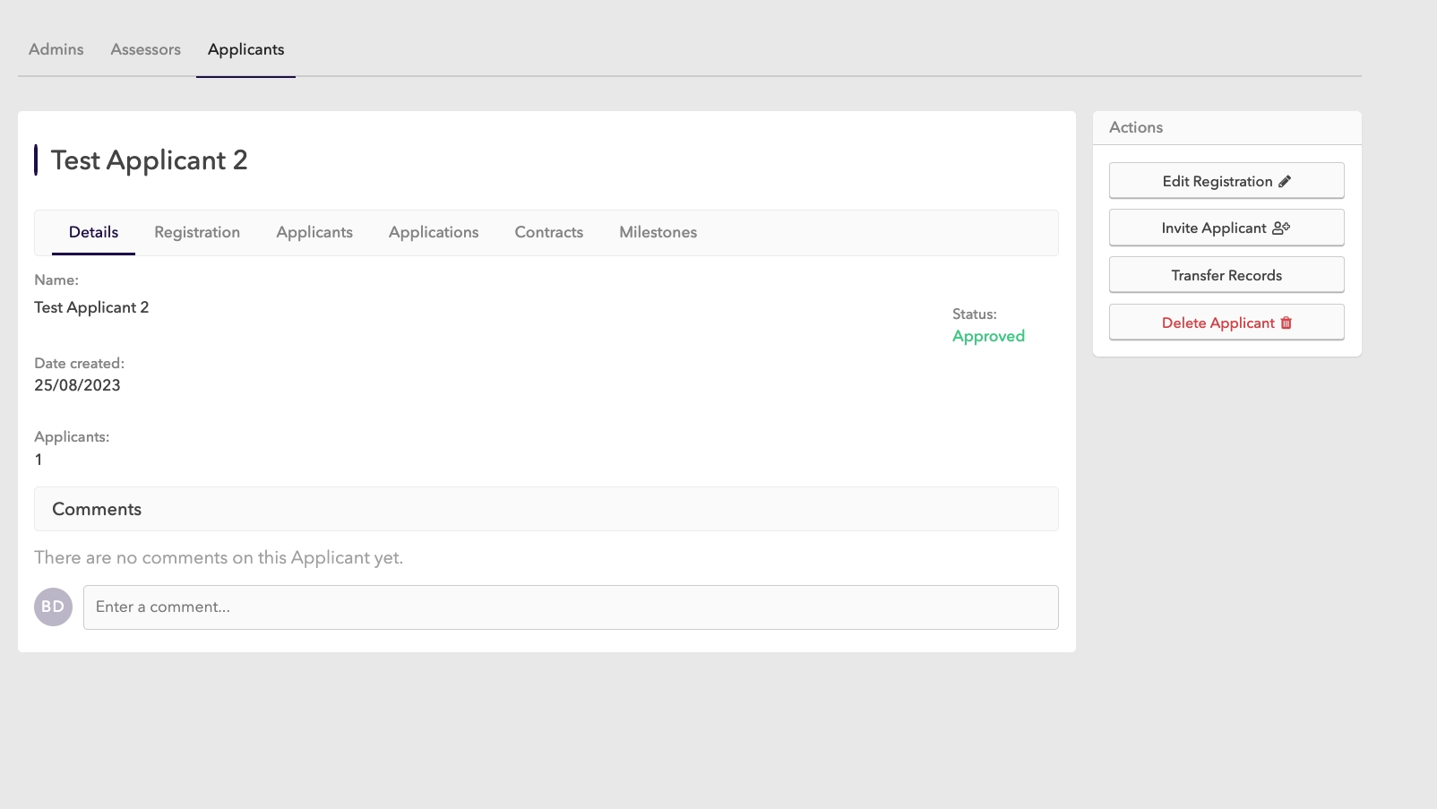Switch to the Assessors top tab
1437x809 pixels.
pos(145,49)
